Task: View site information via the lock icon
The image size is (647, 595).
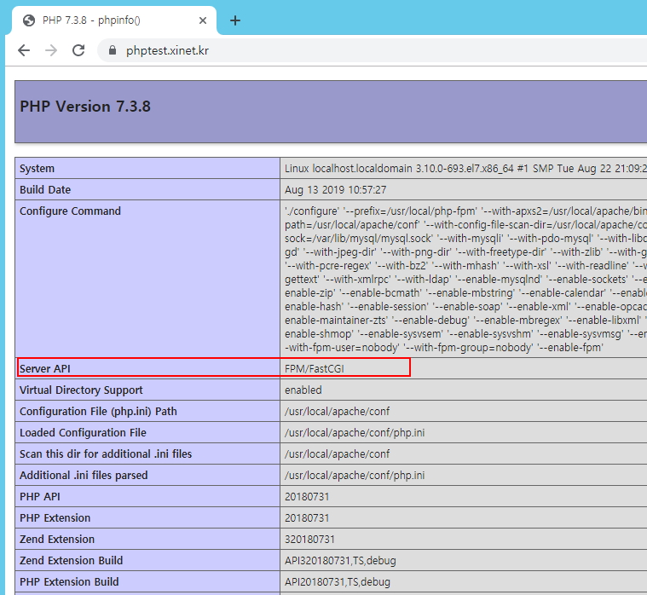Action: click(x=111, y=50)
